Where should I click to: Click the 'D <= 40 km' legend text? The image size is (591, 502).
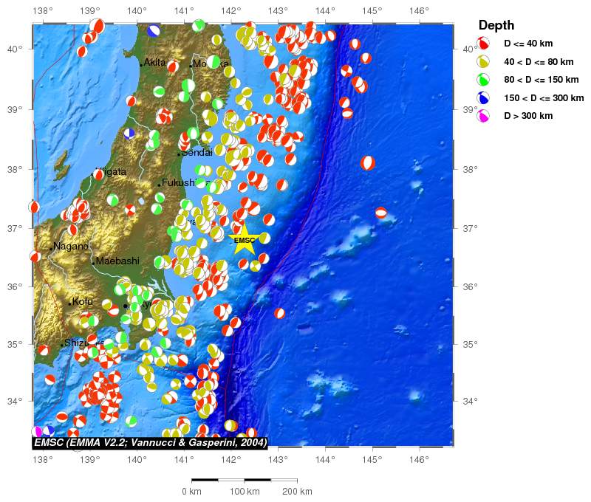(539, 44)
